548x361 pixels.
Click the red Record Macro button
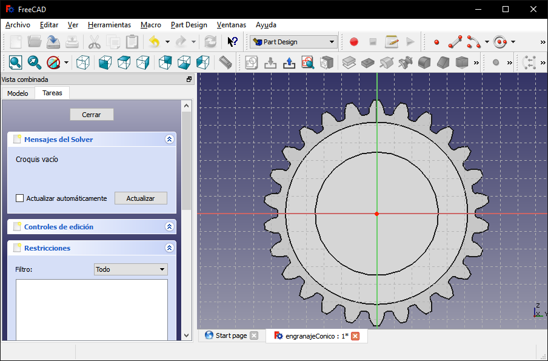click(x=354, y=42)
